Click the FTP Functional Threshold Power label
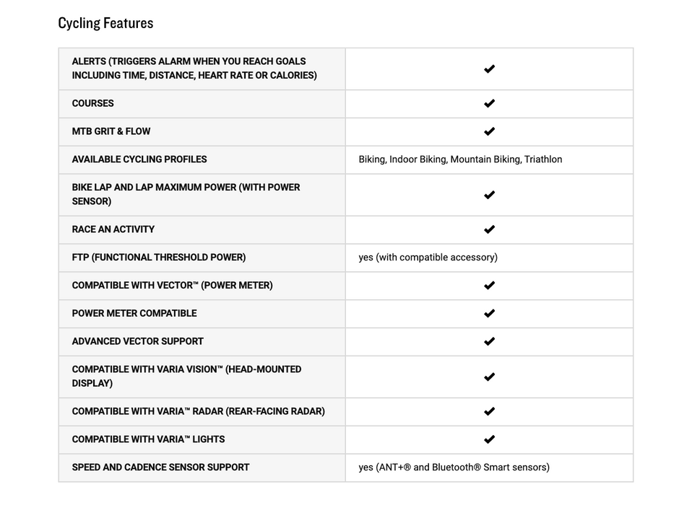 (x=159, y=258)
